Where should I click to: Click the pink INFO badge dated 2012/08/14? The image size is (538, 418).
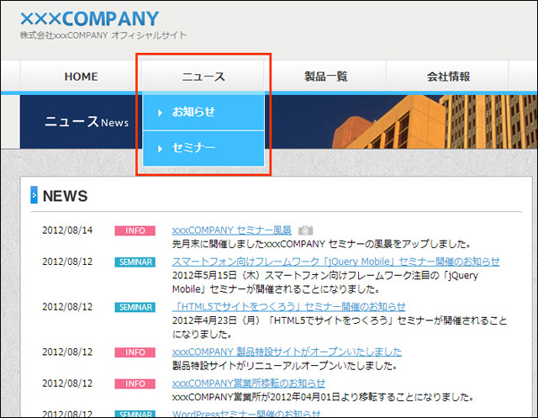(134, 230)
